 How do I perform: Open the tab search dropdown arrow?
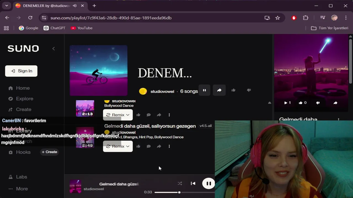coord(7,5)
